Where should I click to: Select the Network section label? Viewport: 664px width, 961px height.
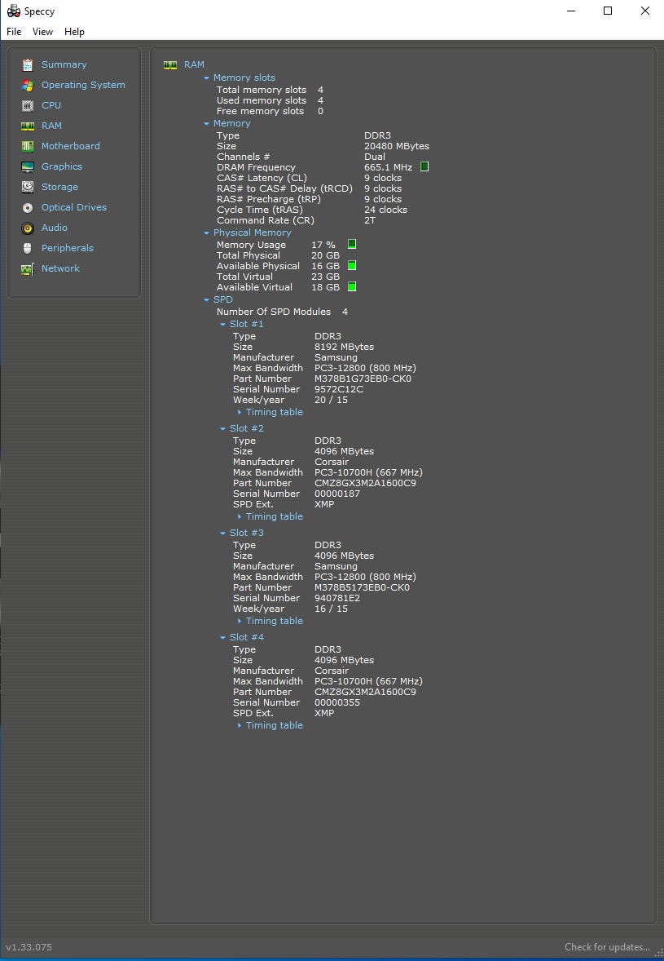(x=60, y=268)
